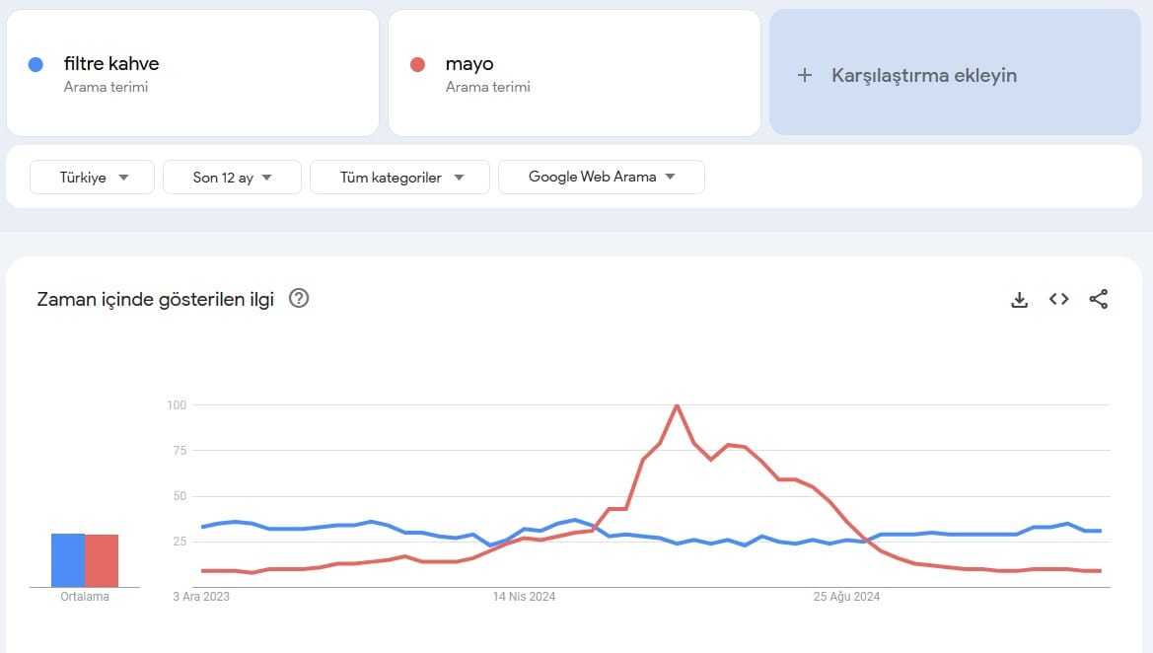
Task: Click the 25 Ağu 2024 axis label
Action: 846,597
